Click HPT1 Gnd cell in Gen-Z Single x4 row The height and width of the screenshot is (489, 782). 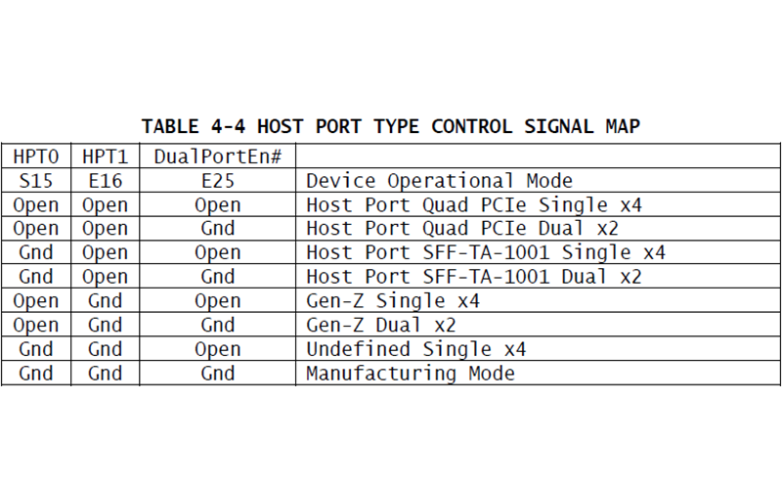tap(106, 300)
